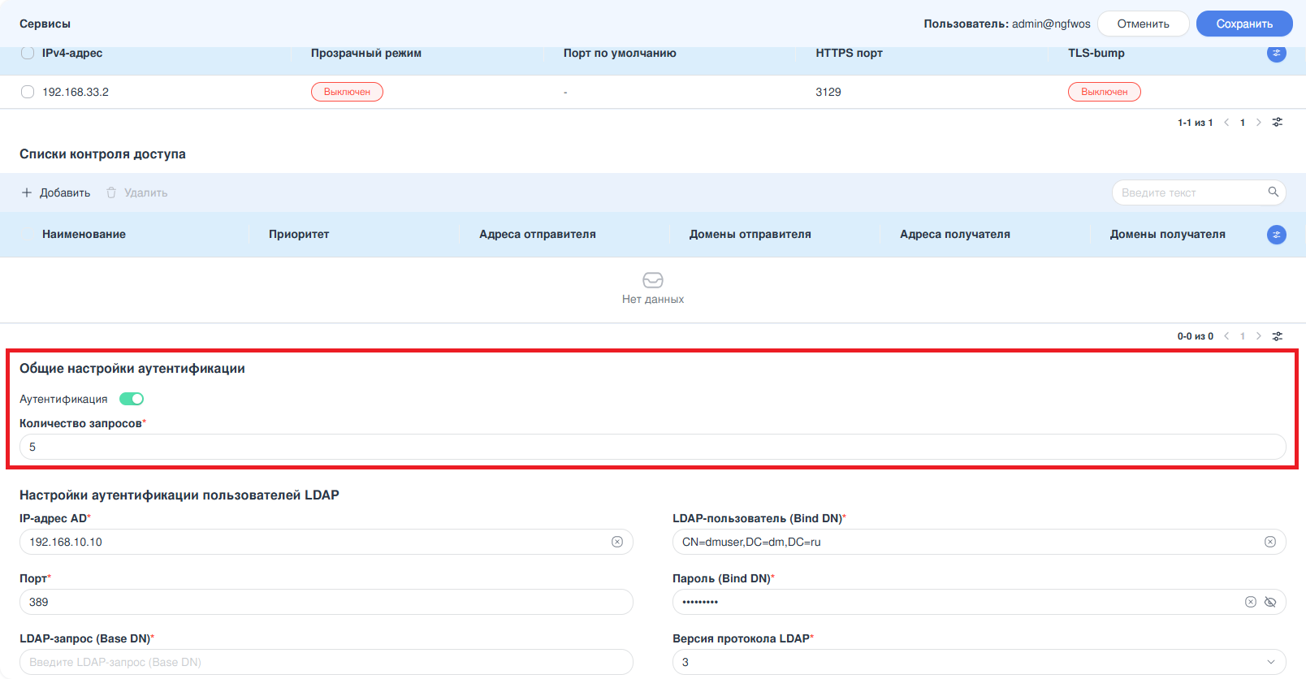This screenshot has width=1306, height=679.
Task: Open table settings icon next to 1-1 из 1
Action: [x=1278, y=123]
